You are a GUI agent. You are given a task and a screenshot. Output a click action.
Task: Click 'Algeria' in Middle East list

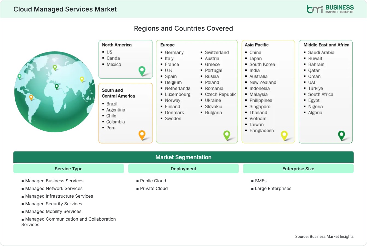pyautogui.click(x=315, y=113)
